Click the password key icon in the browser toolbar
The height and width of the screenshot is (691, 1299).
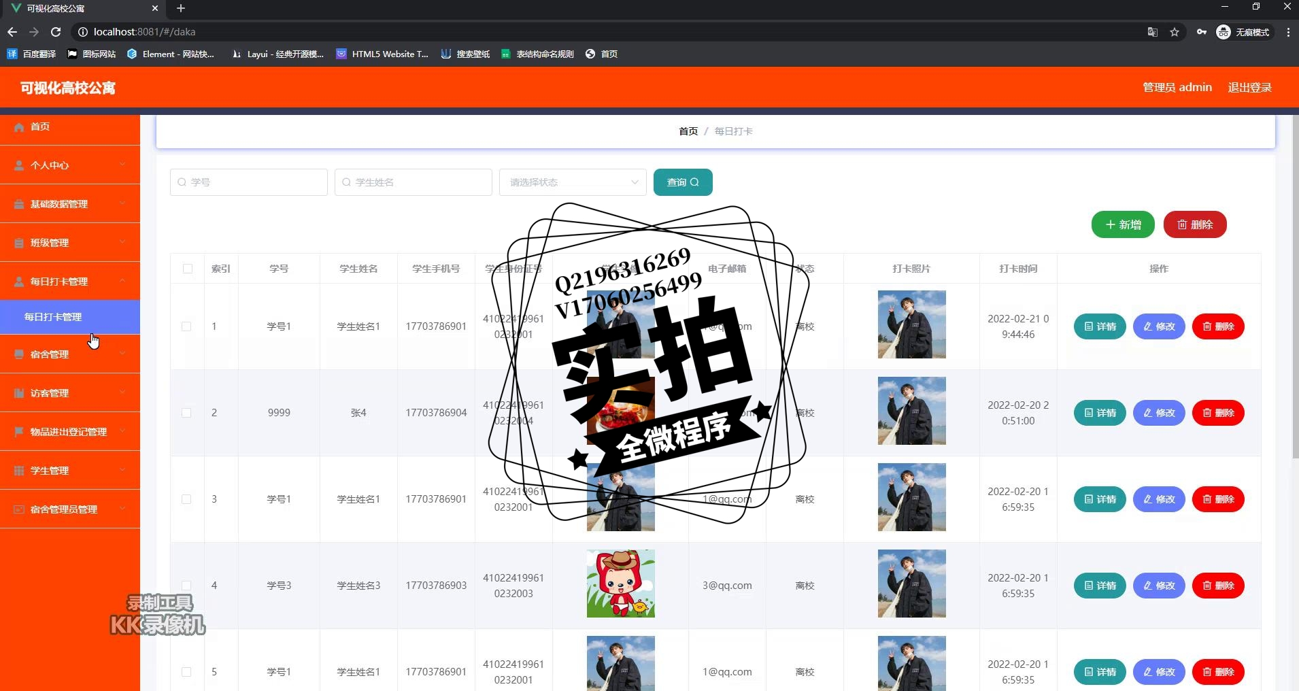1202,32
